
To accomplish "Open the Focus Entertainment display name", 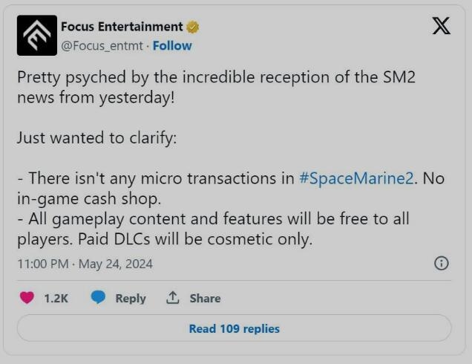I will point(122,27).
